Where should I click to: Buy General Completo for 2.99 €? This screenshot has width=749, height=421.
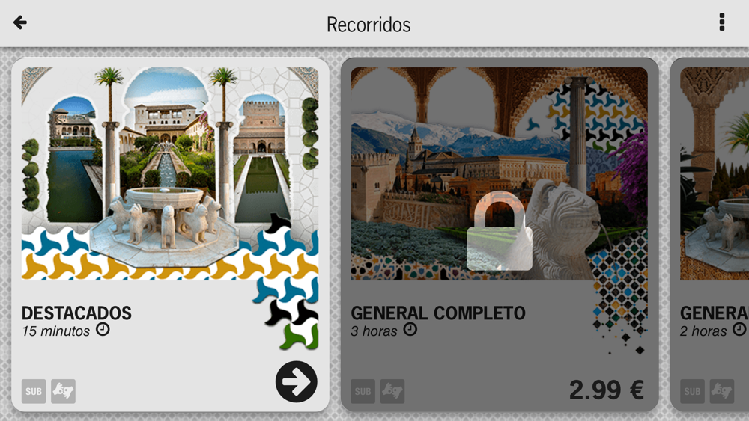[607, 390]
